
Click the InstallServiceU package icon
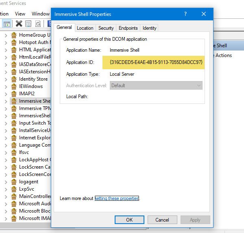click(x=14, y=130)
